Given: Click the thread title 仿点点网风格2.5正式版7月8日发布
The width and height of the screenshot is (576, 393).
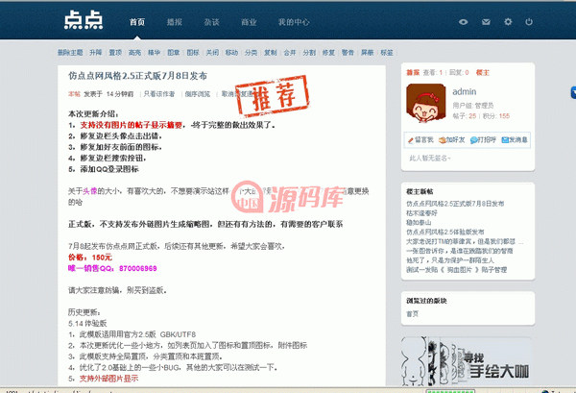Looking at the screenshot, I should (x=137, y=76).
